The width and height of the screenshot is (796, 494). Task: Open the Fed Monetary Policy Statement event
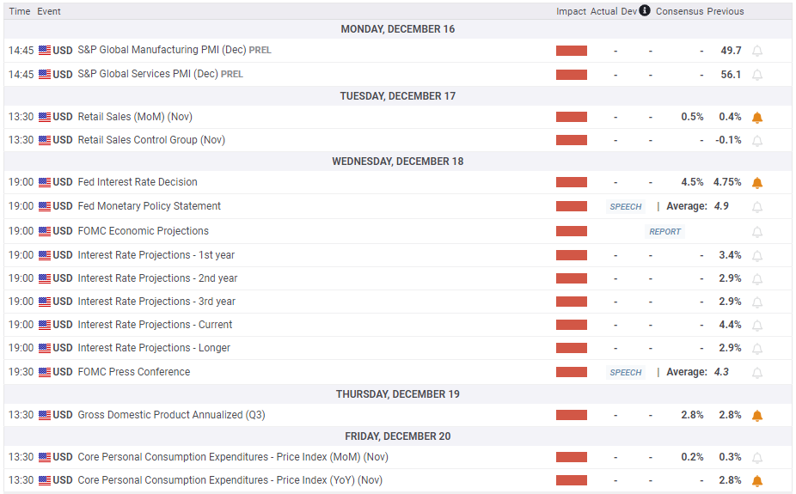pyautogui.click(x=149, y=206)
